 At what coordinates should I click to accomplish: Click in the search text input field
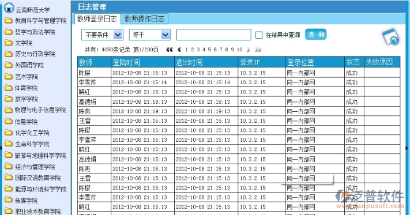tap(213, 35)
